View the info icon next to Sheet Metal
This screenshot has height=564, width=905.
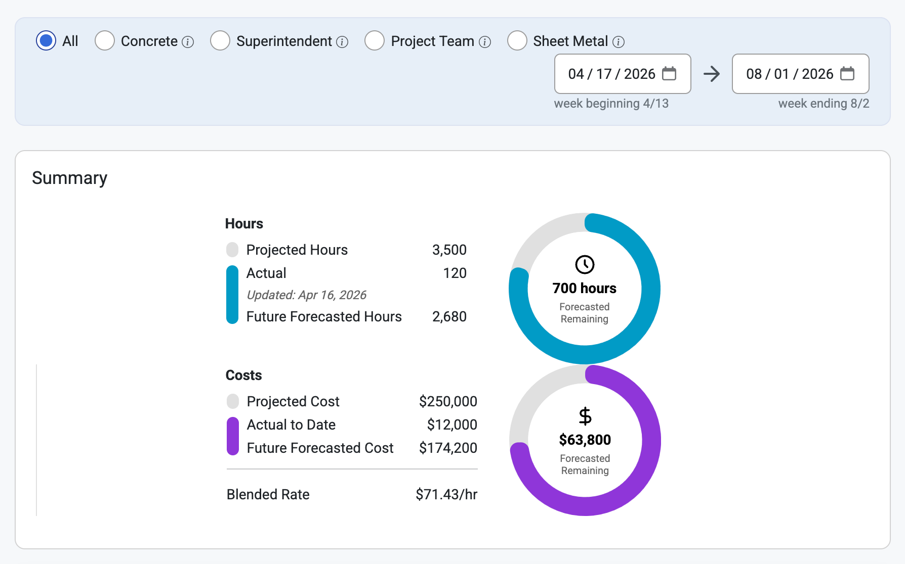point(619,42)
